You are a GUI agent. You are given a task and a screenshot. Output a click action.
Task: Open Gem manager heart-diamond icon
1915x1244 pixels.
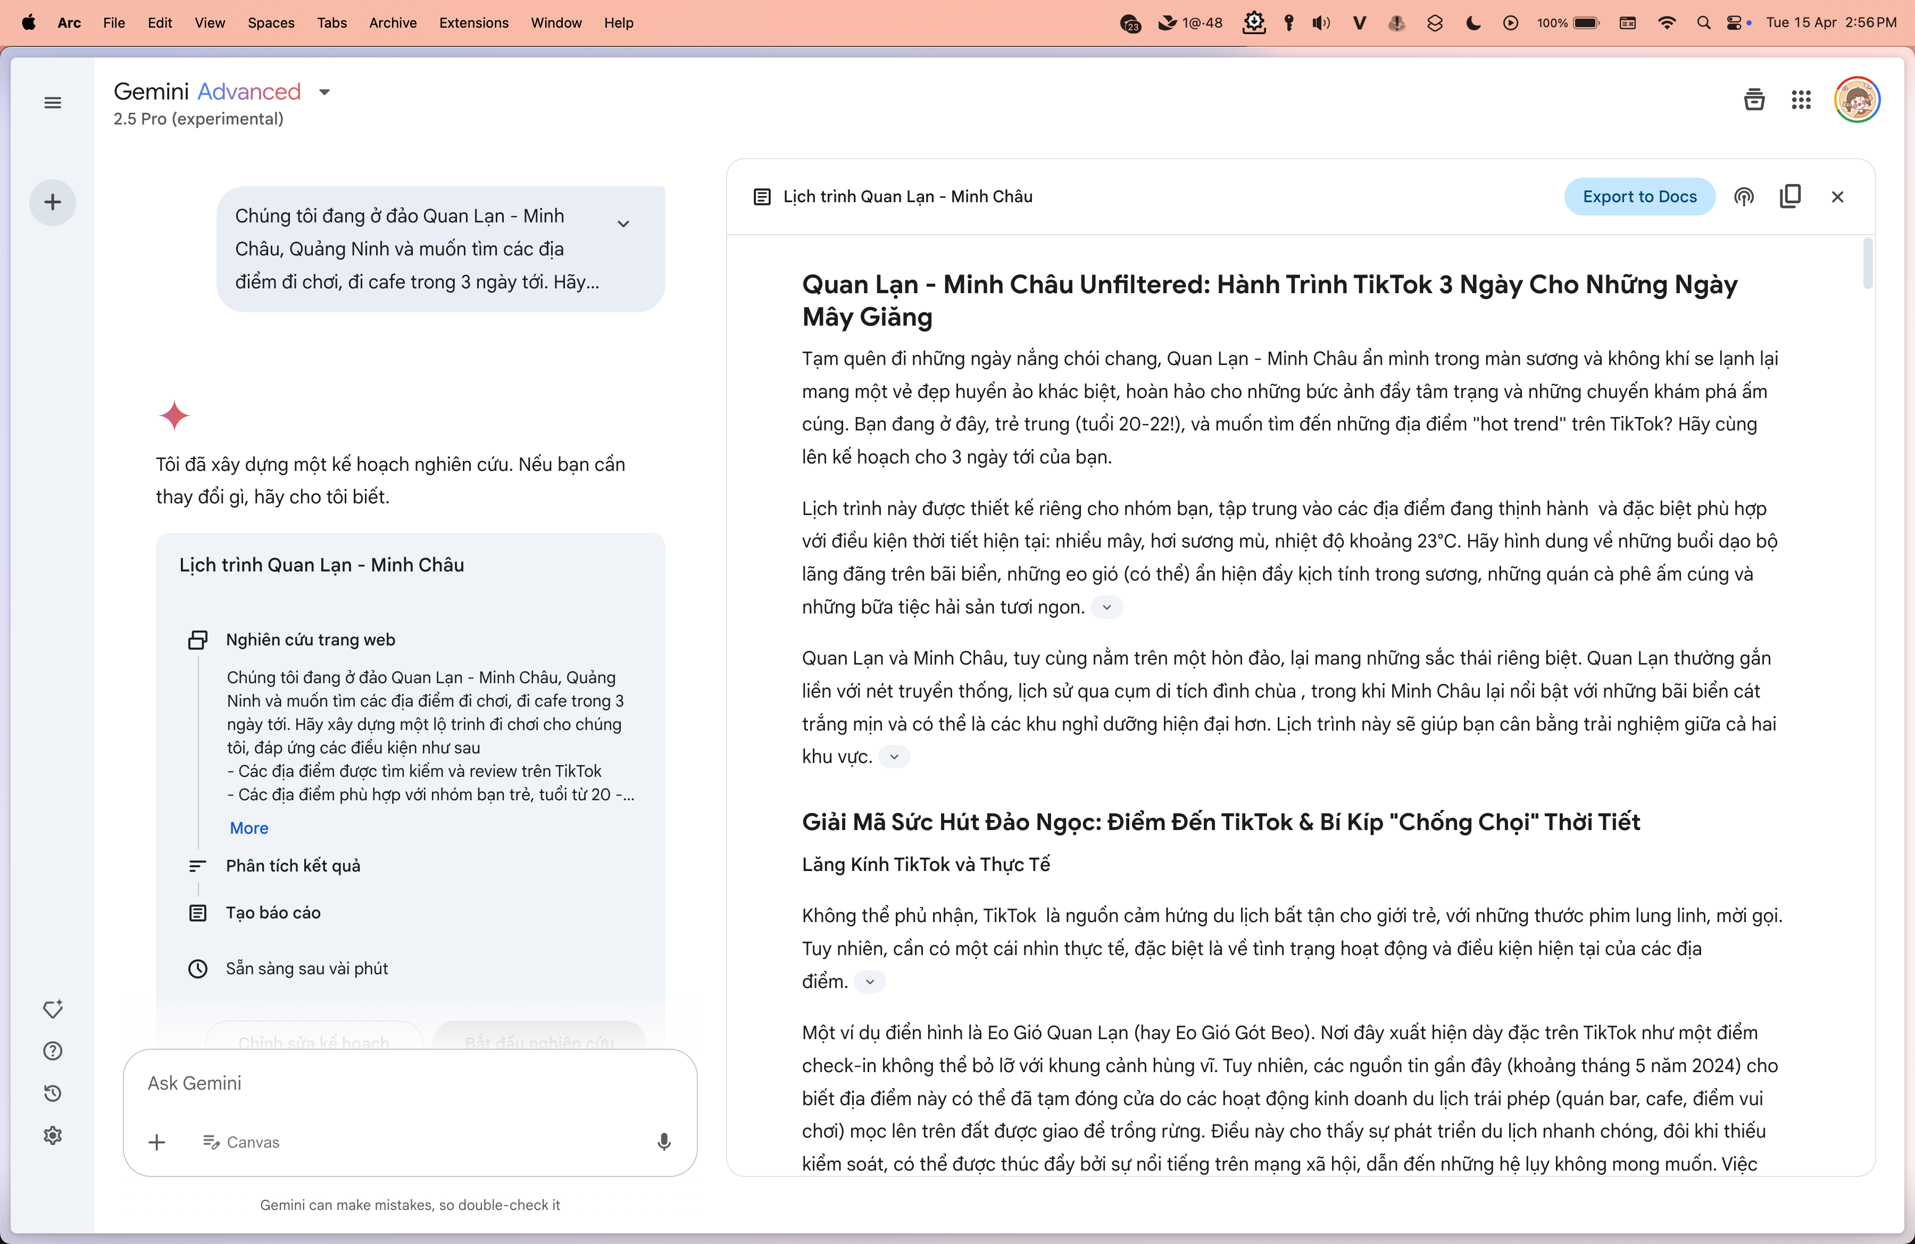point(52,1009)
